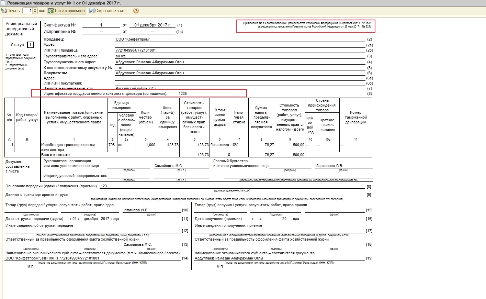This screenshot has width=486, height=299.
Task: Select Самойлова М.С. under Руководитель организации
Action: pos(168,166)
